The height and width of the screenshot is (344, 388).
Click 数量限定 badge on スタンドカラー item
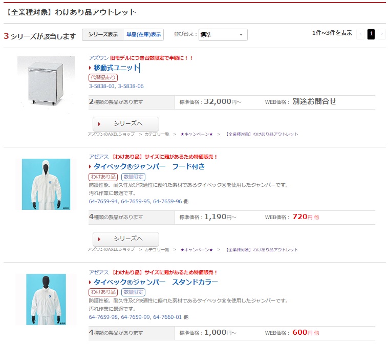pos(134,292)
